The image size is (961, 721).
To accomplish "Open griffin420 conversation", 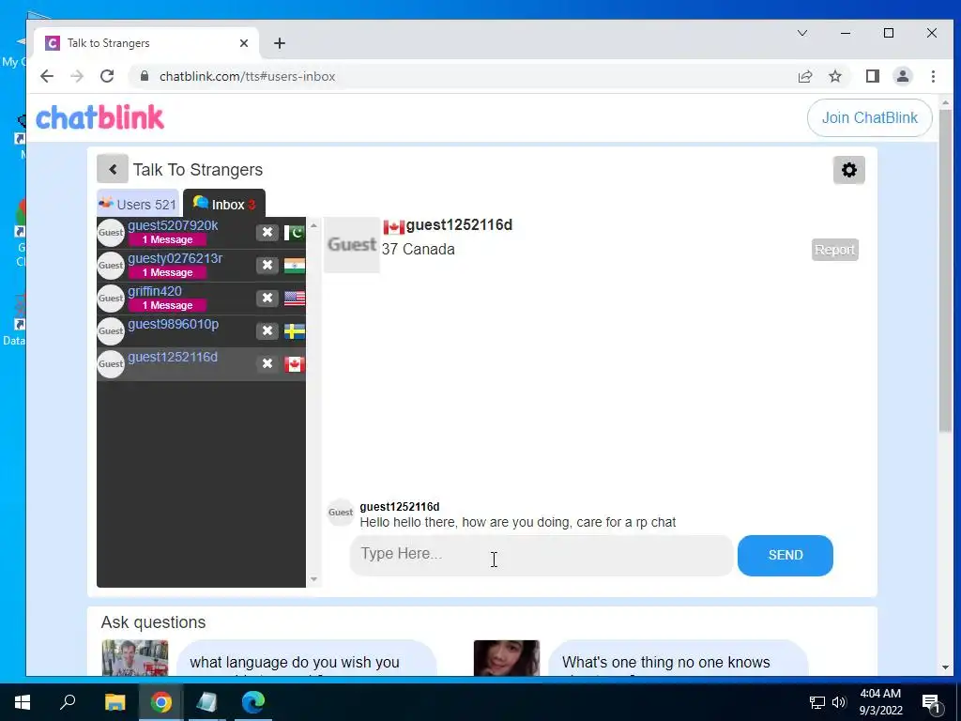I will 201,299.
